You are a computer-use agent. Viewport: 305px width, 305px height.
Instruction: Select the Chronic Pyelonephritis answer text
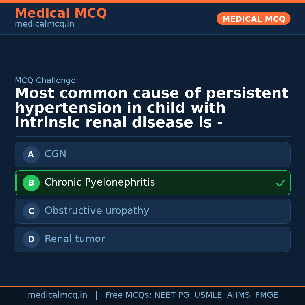[x=100, y=182]
